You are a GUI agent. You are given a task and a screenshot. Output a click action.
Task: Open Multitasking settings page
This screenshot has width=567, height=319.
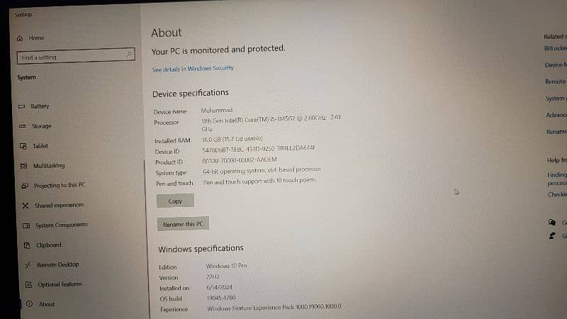[x=48, y=166]
